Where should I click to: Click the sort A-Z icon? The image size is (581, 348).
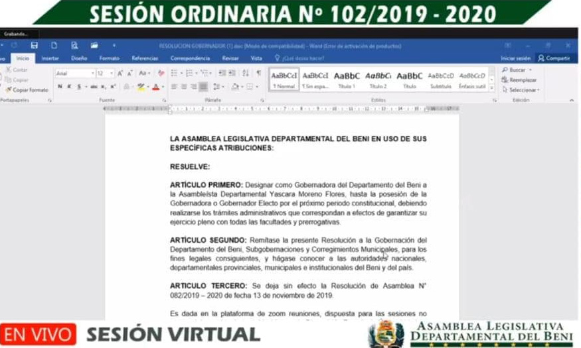[x=244, y=73]
